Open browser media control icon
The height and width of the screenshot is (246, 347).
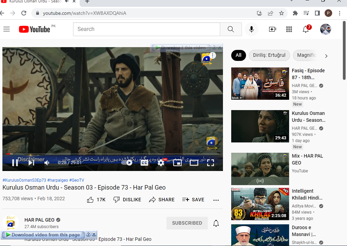point(306,13)
